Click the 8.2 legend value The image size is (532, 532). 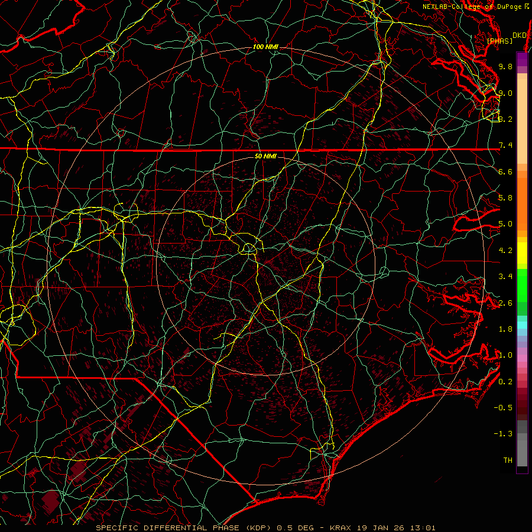click(x=505, y=119)
